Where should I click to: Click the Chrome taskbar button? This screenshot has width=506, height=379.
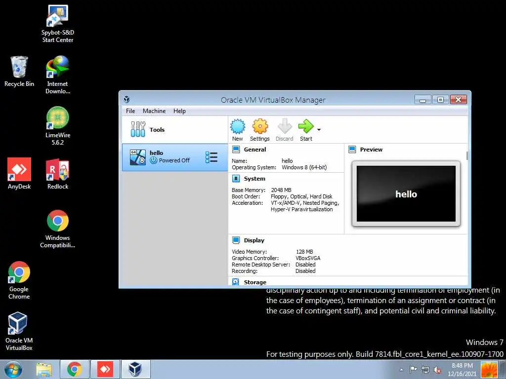point(75,369)
